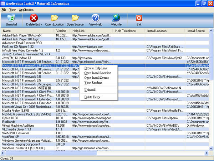Image resolution: width=214 pixels, height=161 pixels.
Task: Click the Open Source folder icon
Action: (75, 18)
